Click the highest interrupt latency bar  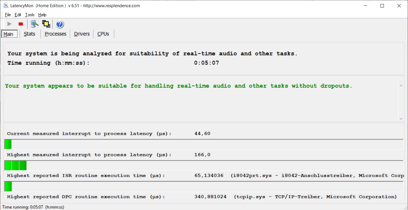coord(15,165)
